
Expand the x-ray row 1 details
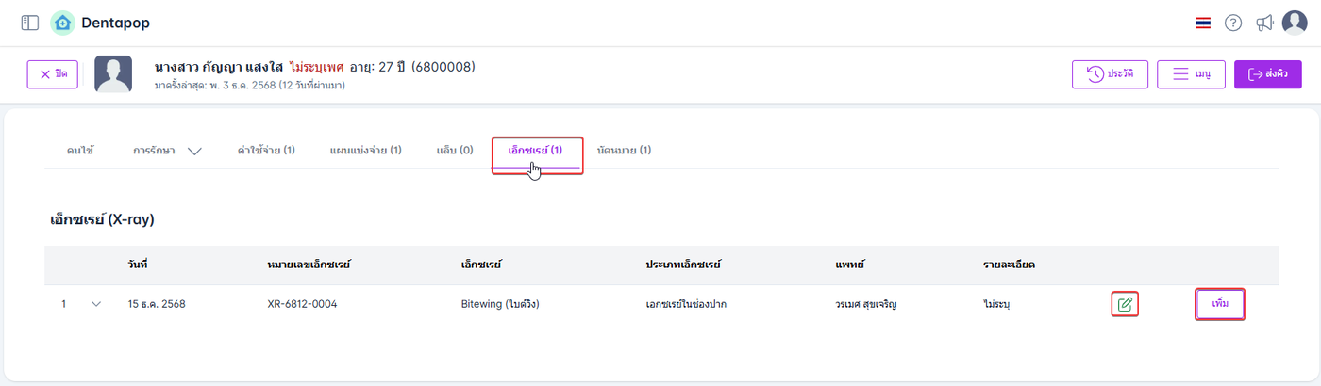(95, 304)
